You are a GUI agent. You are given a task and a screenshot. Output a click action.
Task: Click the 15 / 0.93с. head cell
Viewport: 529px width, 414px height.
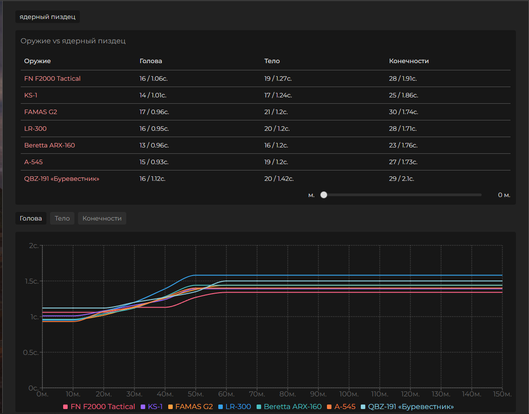tap(154, 162)
